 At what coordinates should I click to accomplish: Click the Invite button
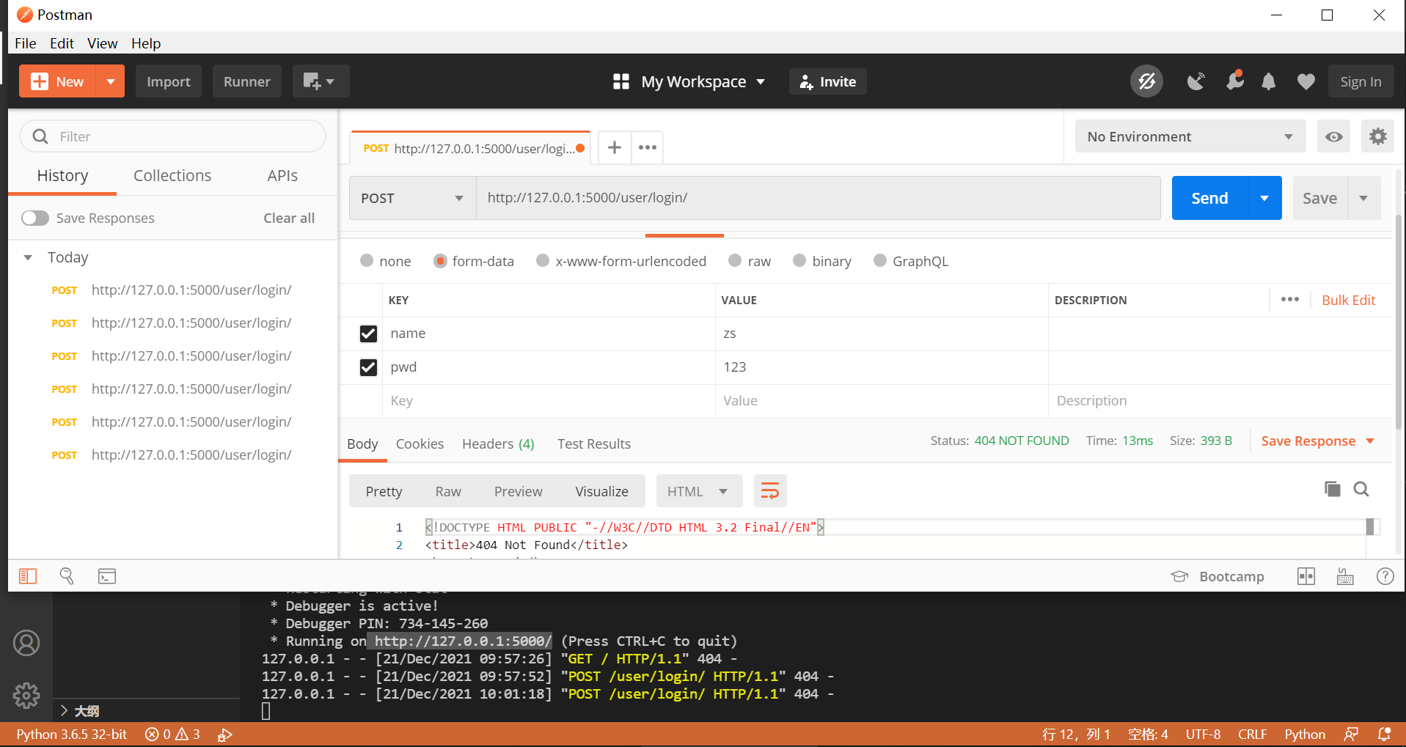point(828,81)
